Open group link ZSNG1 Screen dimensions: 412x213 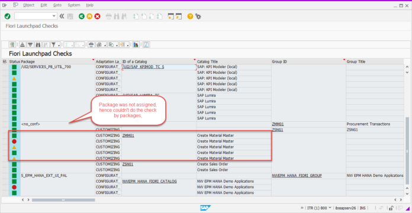(x=278, y=130)
